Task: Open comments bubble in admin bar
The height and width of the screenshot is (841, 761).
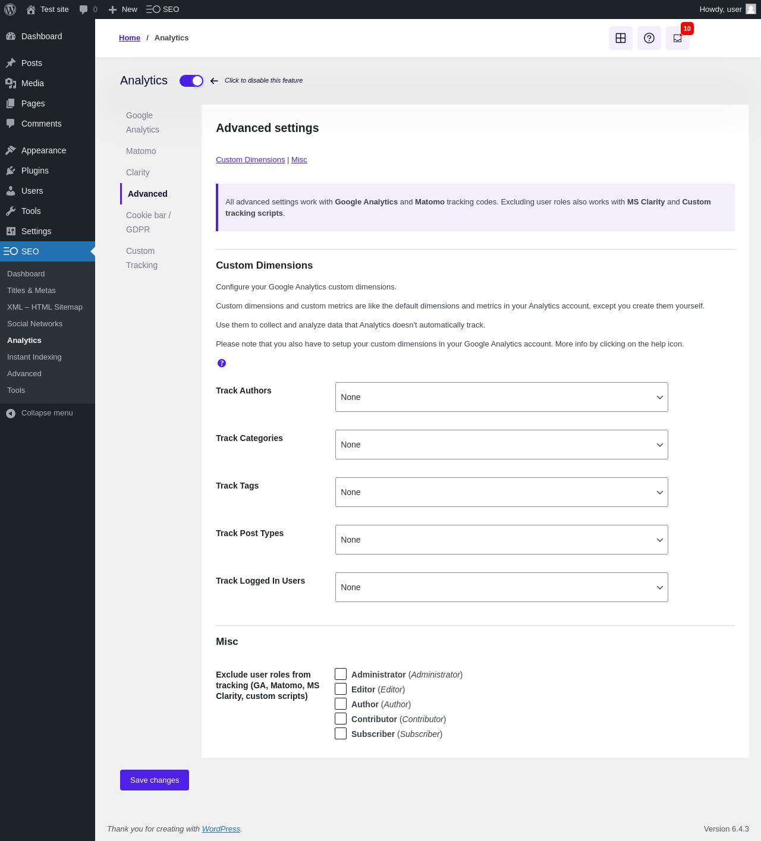Action: pyautogui.click(x=84, y=10)
